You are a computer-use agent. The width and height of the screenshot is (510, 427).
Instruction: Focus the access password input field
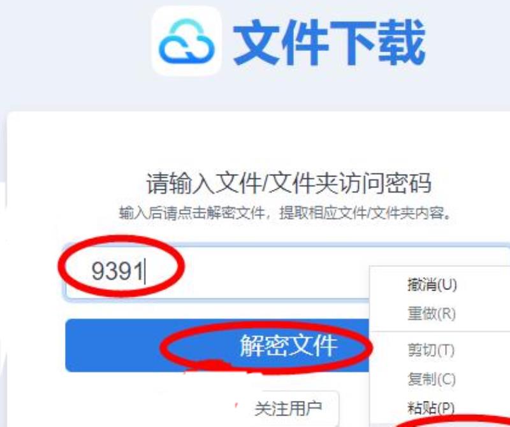tap(217, 272)
